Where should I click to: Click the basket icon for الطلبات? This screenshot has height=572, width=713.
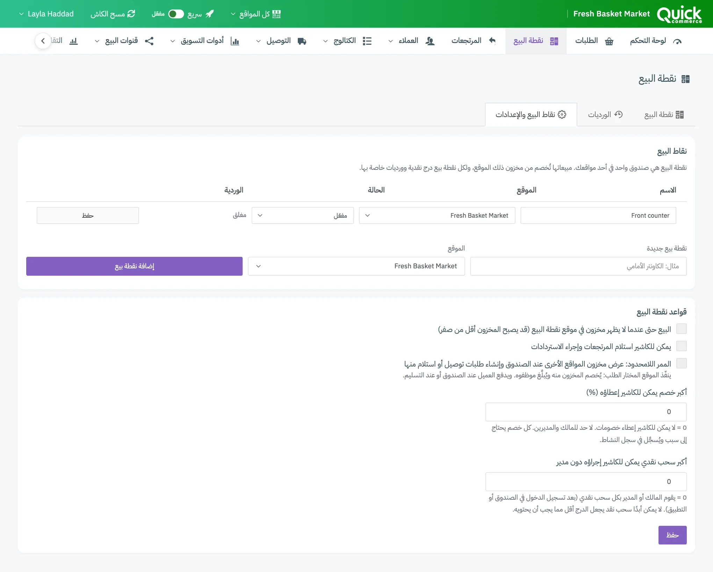[x=609, y=41]
